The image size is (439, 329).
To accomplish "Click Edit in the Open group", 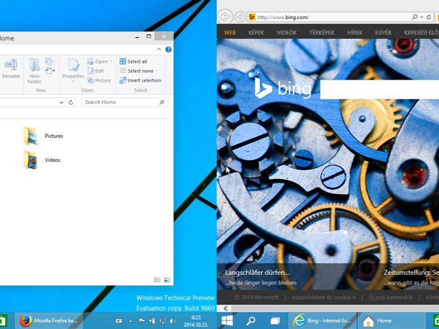I will [95, 71].
